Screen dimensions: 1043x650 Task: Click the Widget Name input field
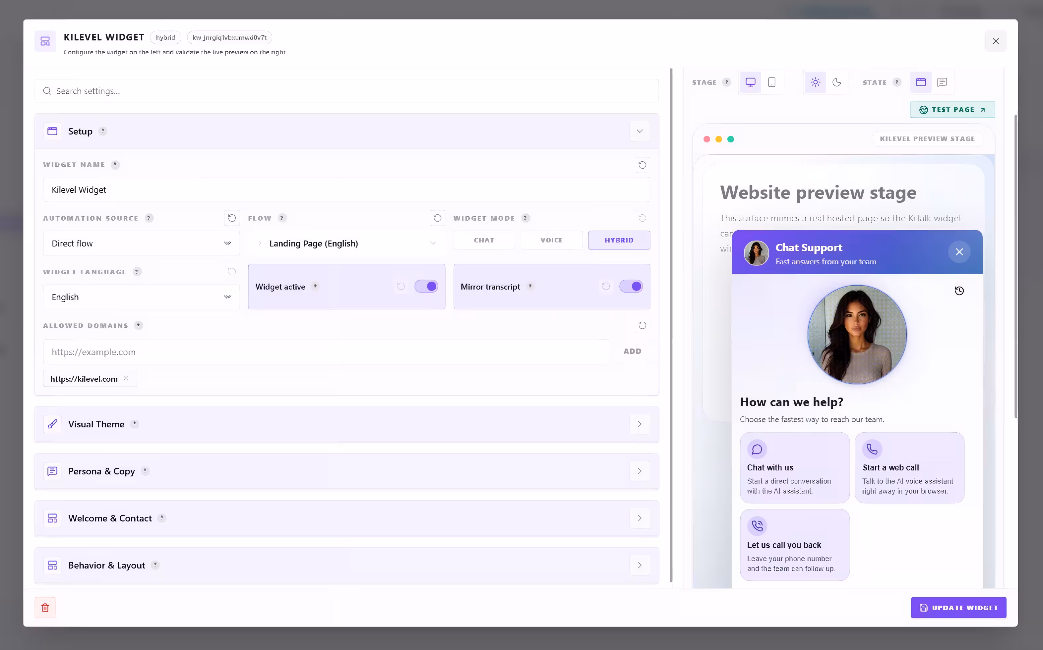coord(347,190)
